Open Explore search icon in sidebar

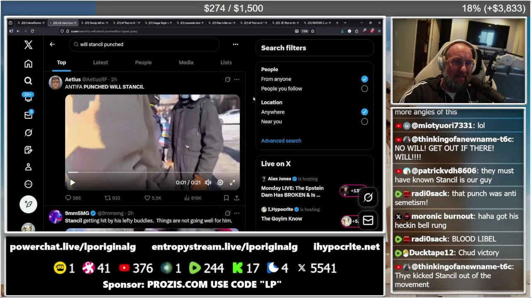(28, 81)
